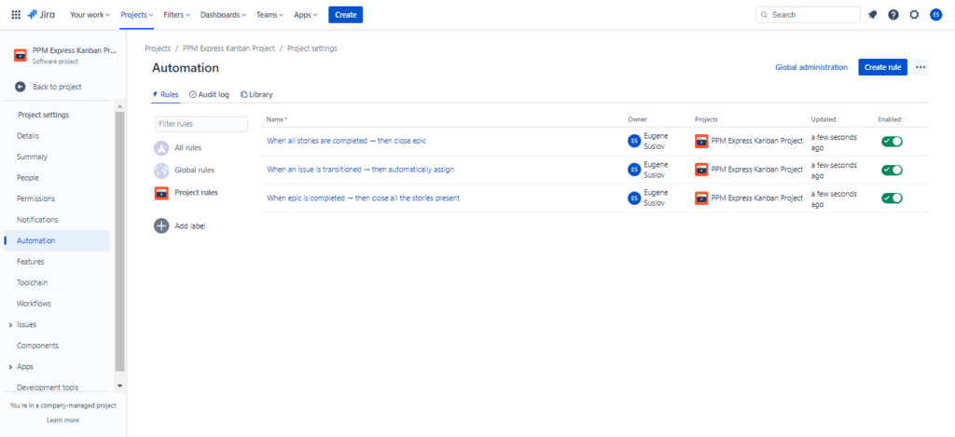Click the owner avatar in the close all stories rule row
Image resolution: width=955 pixels, height=437 pixels.
(634, 198)
